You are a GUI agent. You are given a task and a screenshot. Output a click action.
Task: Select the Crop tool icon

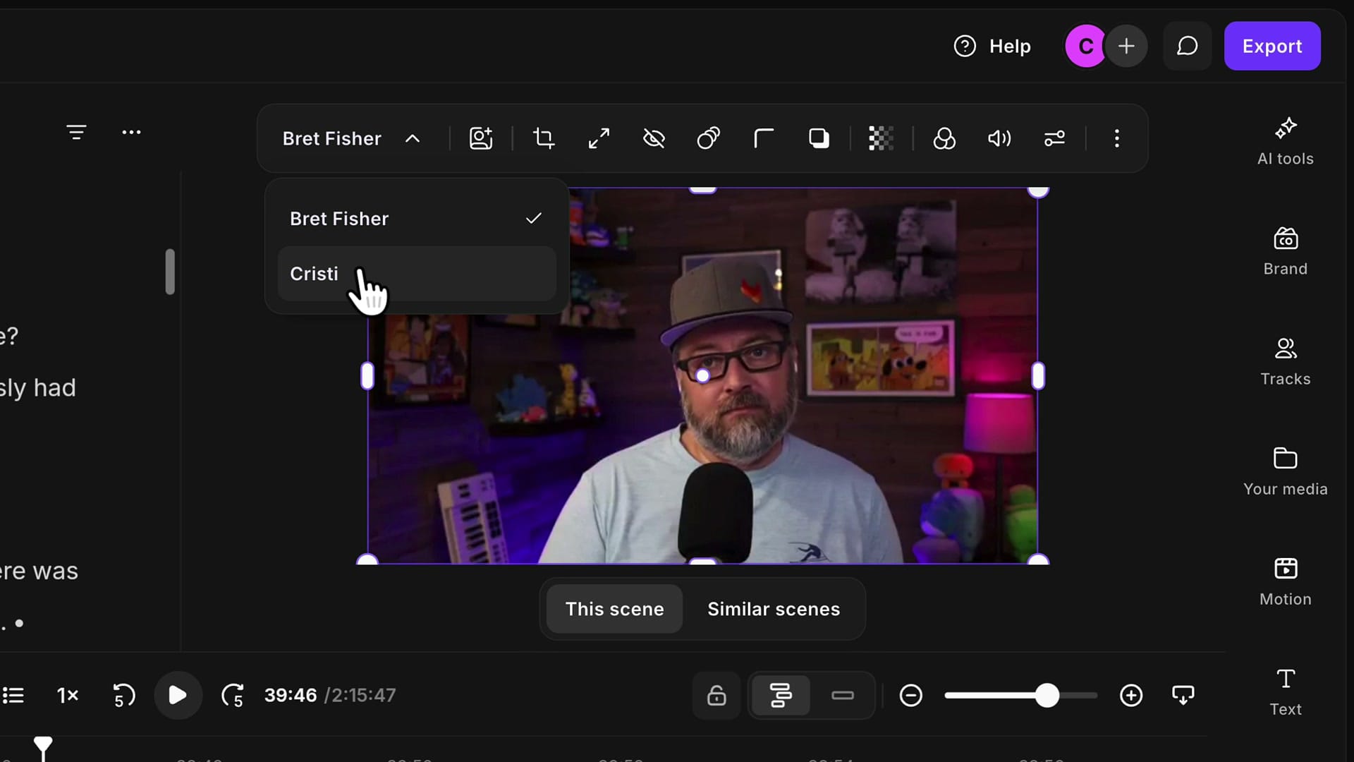coord(543,138)
